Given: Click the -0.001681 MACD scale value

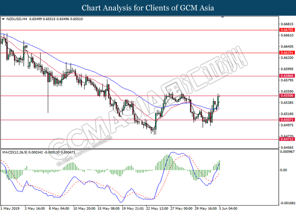Looking at the screenshot, I should click(287, 203).
